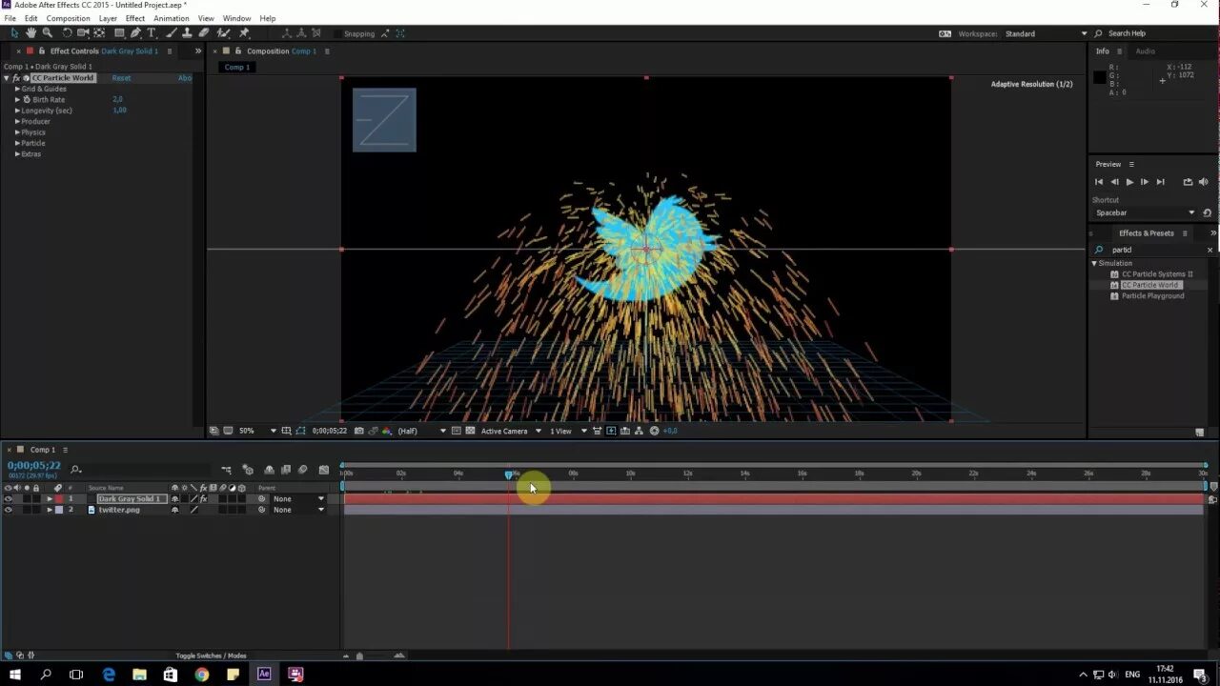Toggle fx switch on Dark Gray Solid 1
Viewport: 1220px width, 686px height.
(203, 498)
